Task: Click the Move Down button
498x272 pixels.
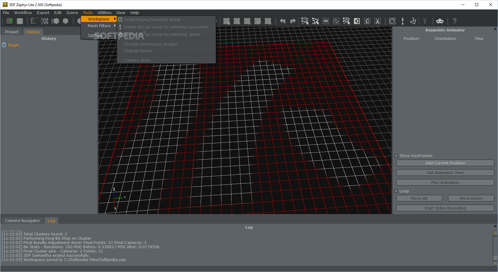Action: coord(471,199)
